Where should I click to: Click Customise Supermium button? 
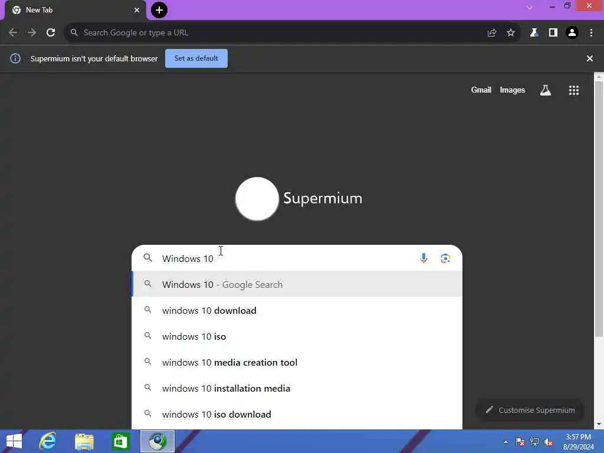(x=530, y=411)
